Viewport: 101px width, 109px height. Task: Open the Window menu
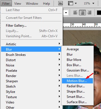click(32, 4)
